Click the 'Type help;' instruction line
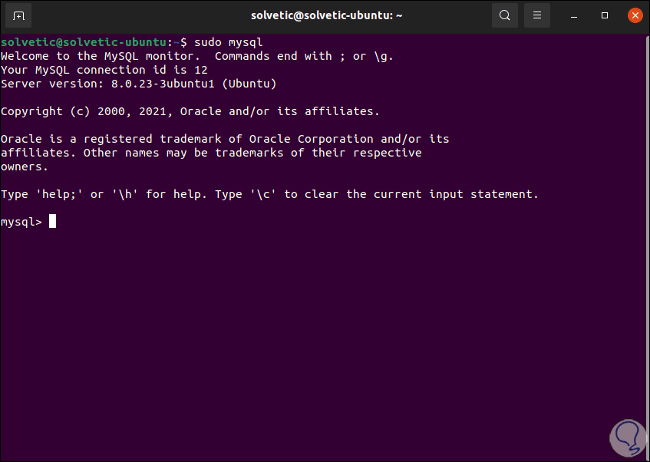Viewport: 650px width, 462px height. click(269, 194)
